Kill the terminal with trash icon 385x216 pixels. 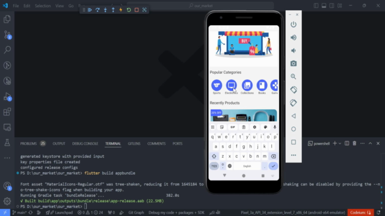(x=354, y=143)
